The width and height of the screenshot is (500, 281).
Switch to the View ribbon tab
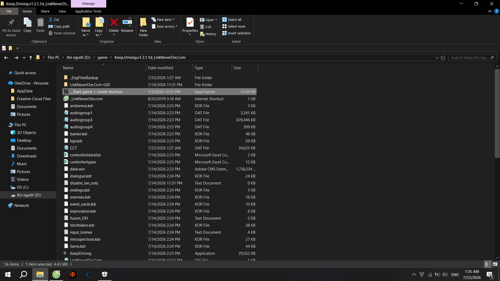pyautogui.click(x=62, y=11)
